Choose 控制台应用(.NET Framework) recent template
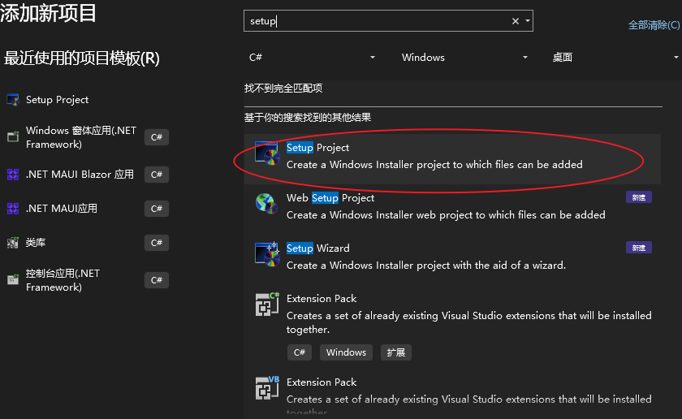 [x=87, y=280]
